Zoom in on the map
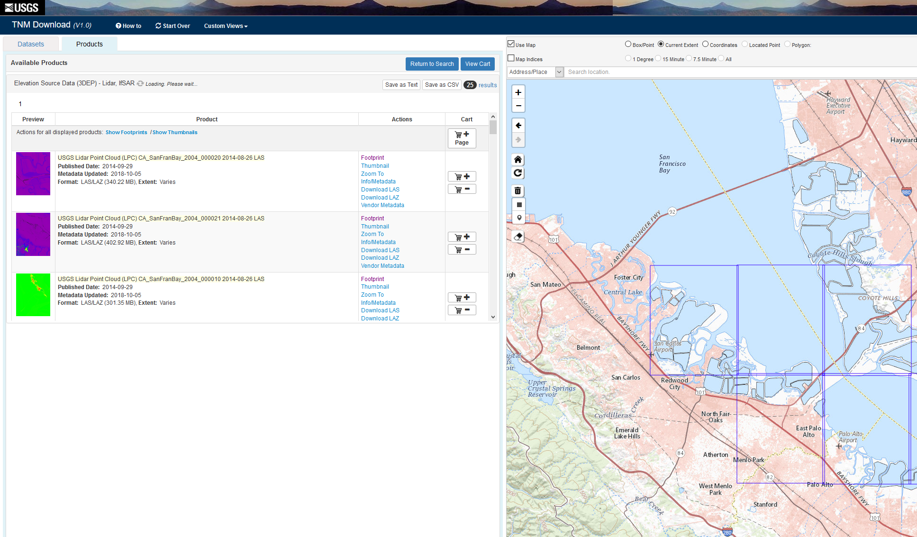 (518, 92)
